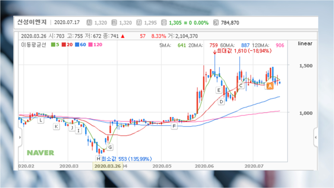Viewport: 334px width, 188px height.
Task: Click the current price 1,305
Action: pos(175,22)
